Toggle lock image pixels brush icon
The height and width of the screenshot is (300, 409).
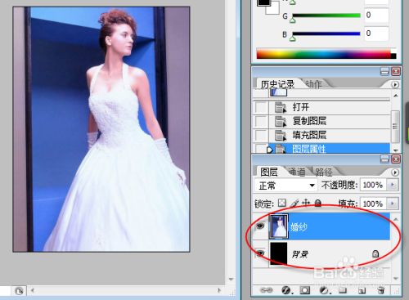pyautogui.click(x=294, y=203)
